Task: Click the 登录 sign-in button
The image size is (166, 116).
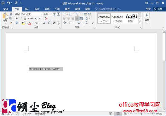Action: coord(148,9)
